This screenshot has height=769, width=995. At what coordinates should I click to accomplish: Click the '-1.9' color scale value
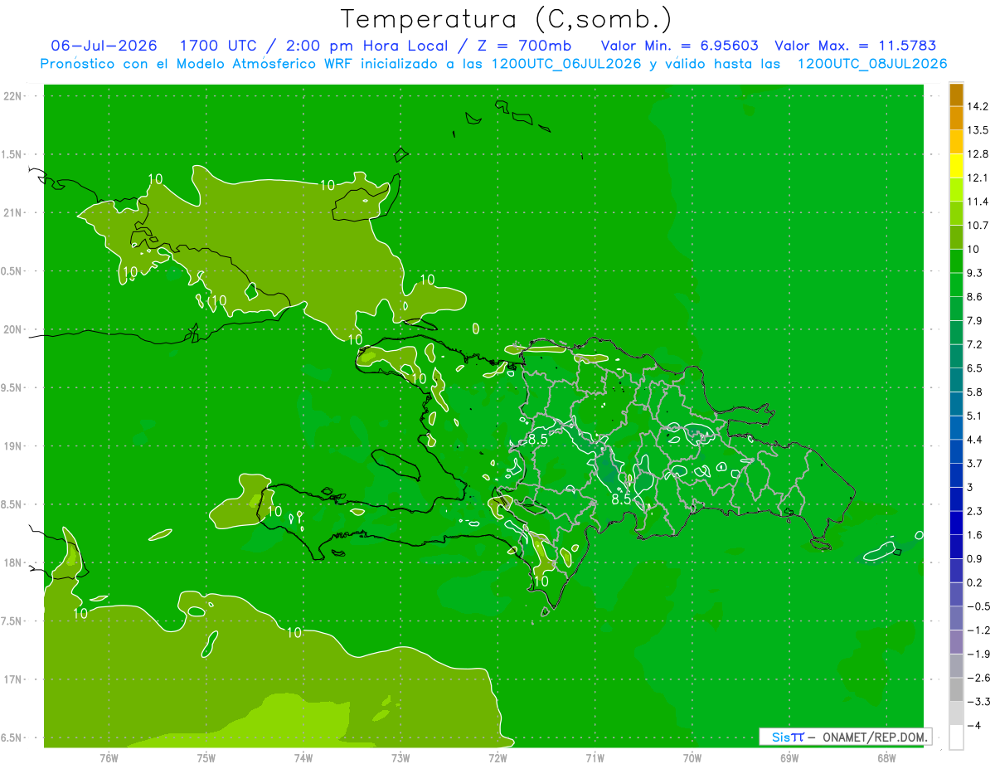pyautogui.click(x=978, y=654)
